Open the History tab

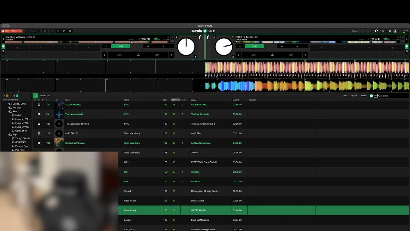tap(364, 96)
